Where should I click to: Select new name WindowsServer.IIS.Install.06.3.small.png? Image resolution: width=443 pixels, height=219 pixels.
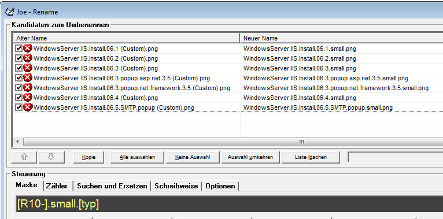tap(300, 68)
